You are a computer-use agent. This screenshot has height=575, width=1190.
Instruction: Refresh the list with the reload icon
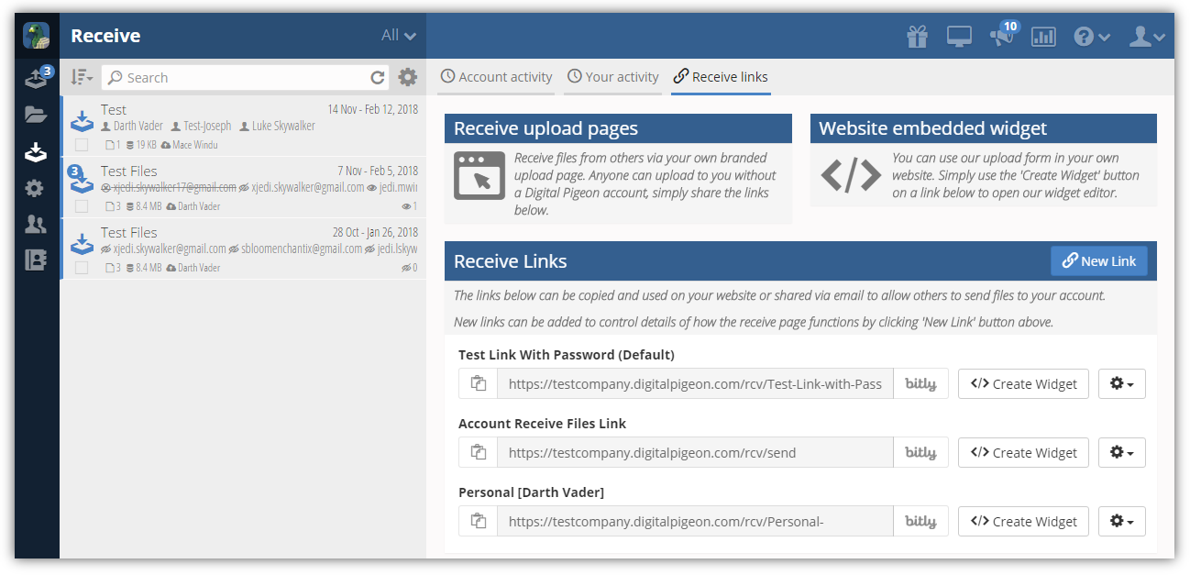(x=378, y=78)
